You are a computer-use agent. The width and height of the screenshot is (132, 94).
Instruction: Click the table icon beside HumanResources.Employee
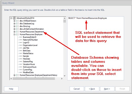(x=17, y=34)
